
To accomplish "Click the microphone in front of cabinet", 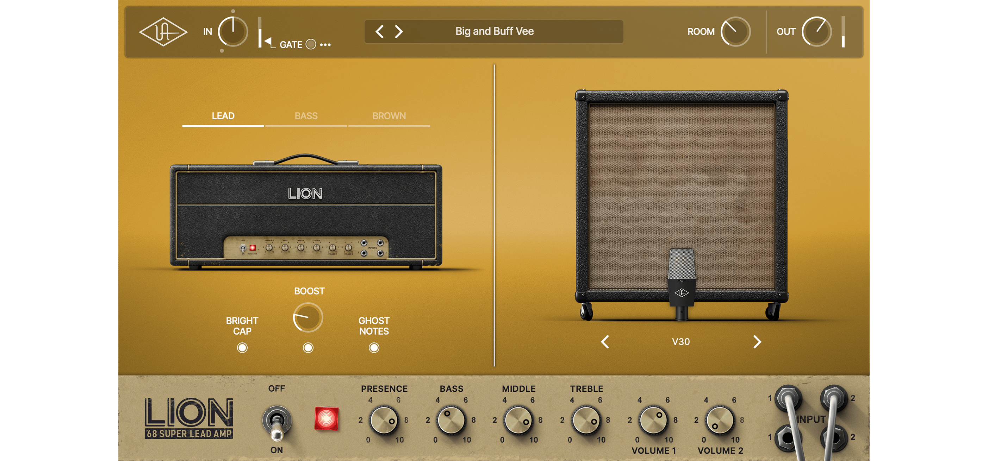I will [x=682, y=284].
